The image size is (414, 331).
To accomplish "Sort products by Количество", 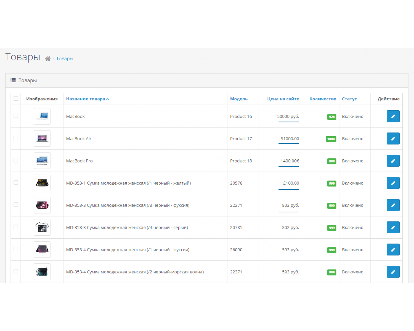I will click(323, 99).
